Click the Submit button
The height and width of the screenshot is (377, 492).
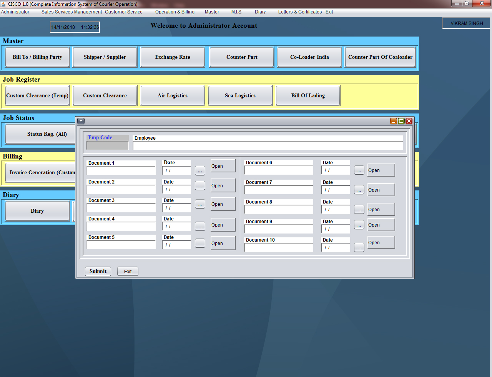(x=98, y=272)
